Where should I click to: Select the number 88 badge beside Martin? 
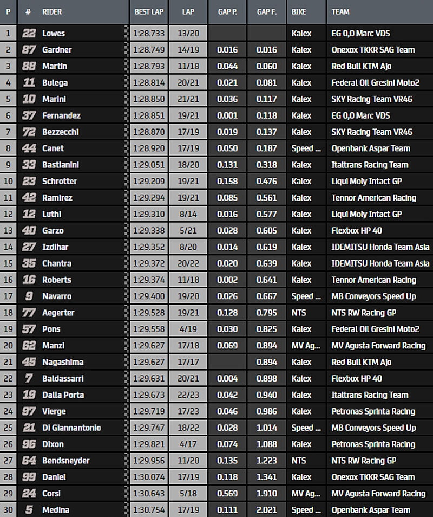click(29, 66)
